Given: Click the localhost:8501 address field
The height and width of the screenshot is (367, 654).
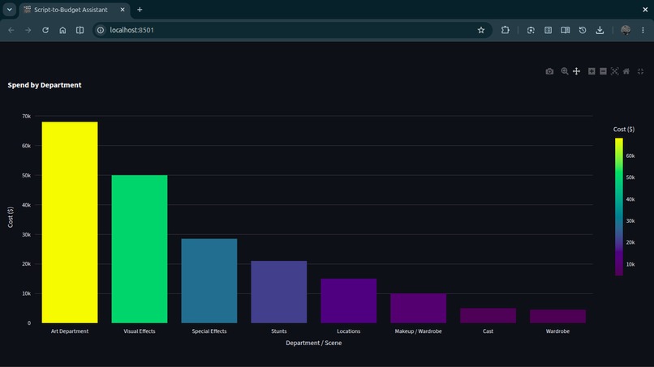Looking at the screenshot, I should pyautogui.click(x=292, y=30).
